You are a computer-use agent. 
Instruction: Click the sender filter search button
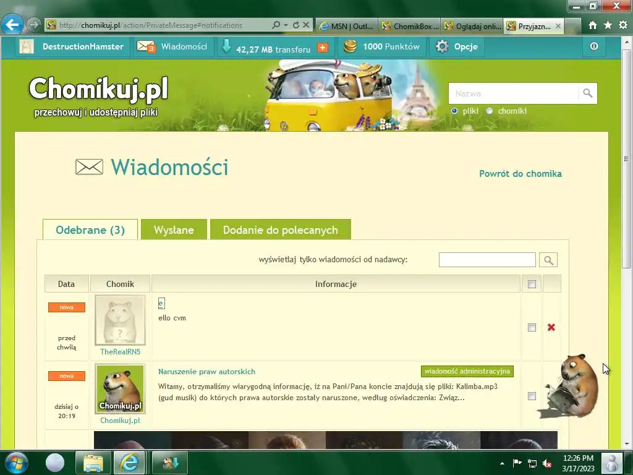[x=548, y=260]
